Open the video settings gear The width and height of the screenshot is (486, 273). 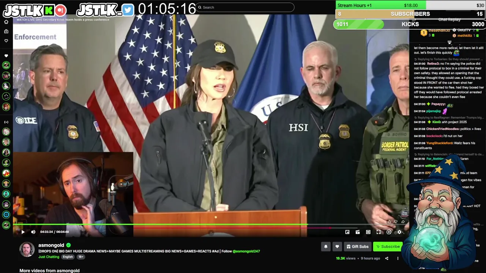tap(399, 232)
